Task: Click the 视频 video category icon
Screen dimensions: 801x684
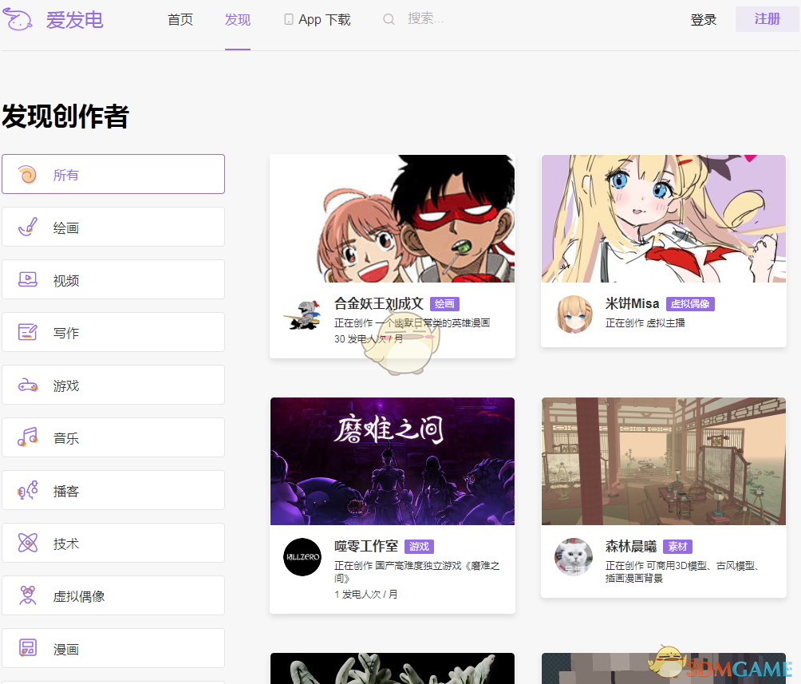Action: (28, 279)
